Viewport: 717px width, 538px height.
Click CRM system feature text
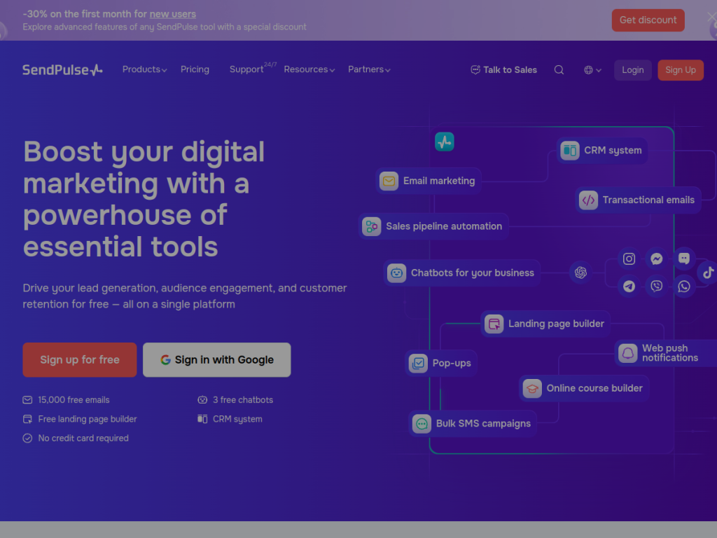[x=237, y=419]
